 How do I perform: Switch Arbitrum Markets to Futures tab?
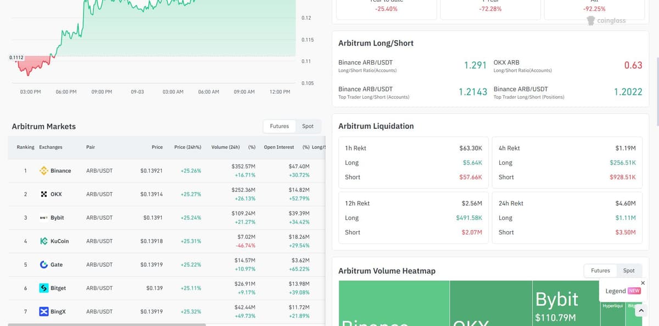click(279, 126)
